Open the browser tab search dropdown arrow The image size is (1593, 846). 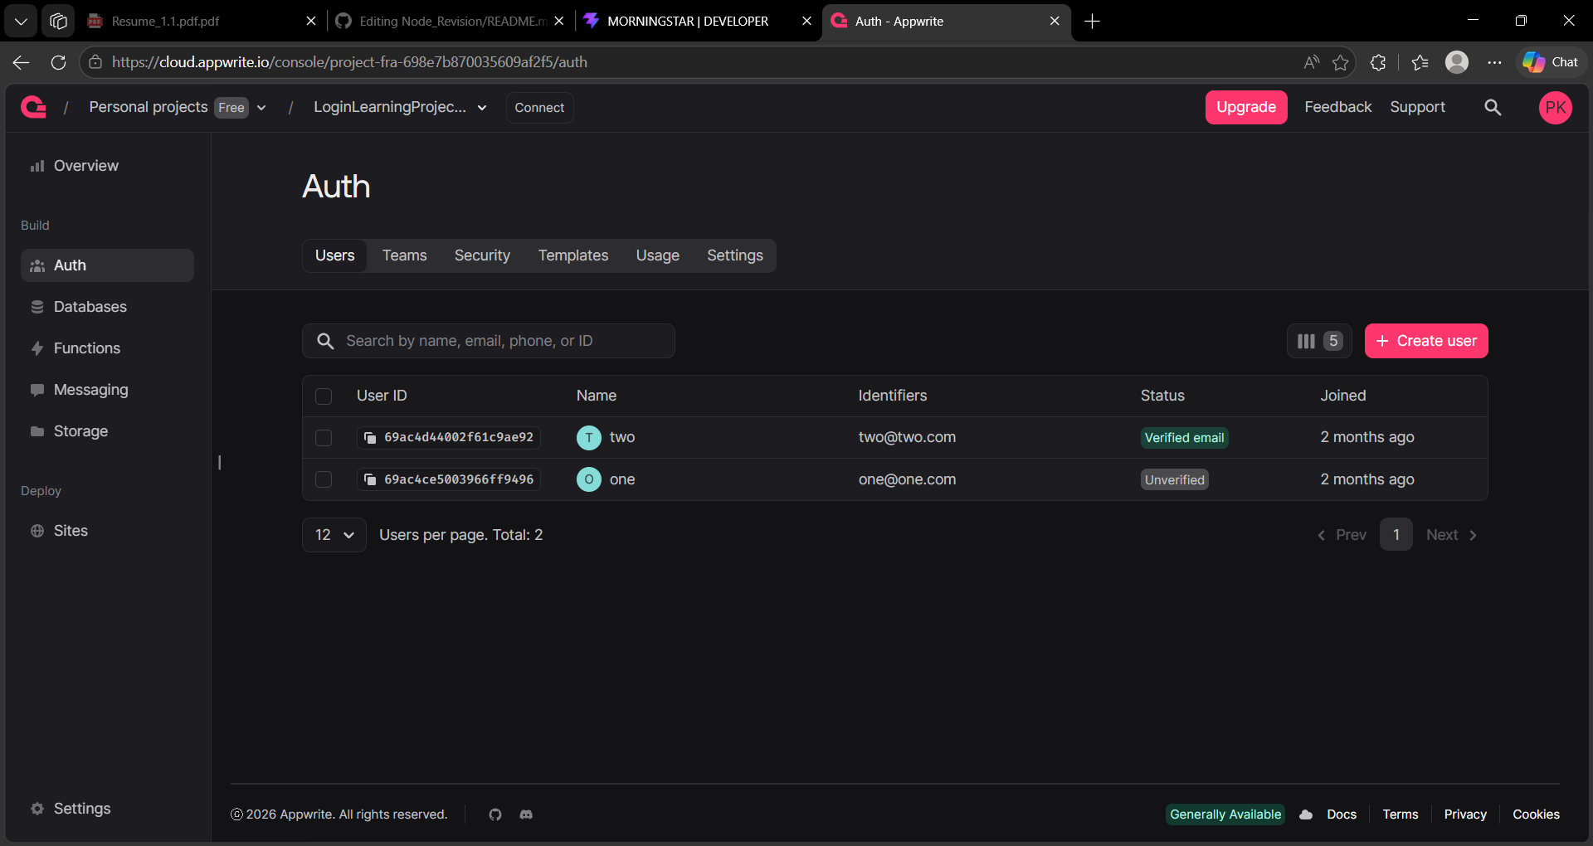pyautogui.click(x=21, y=22)
